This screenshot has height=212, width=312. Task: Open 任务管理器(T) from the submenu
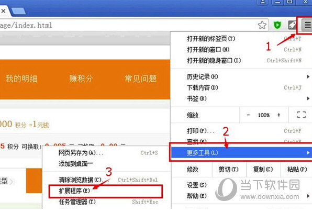(106, 202)
